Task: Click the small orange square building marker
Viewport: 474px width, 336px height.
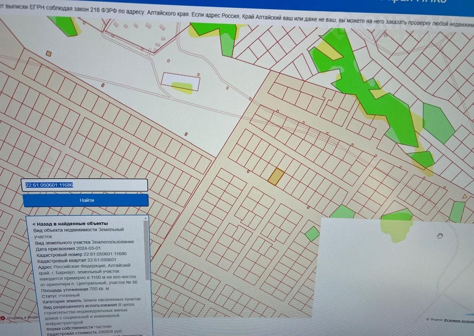Action: (49, 54)
